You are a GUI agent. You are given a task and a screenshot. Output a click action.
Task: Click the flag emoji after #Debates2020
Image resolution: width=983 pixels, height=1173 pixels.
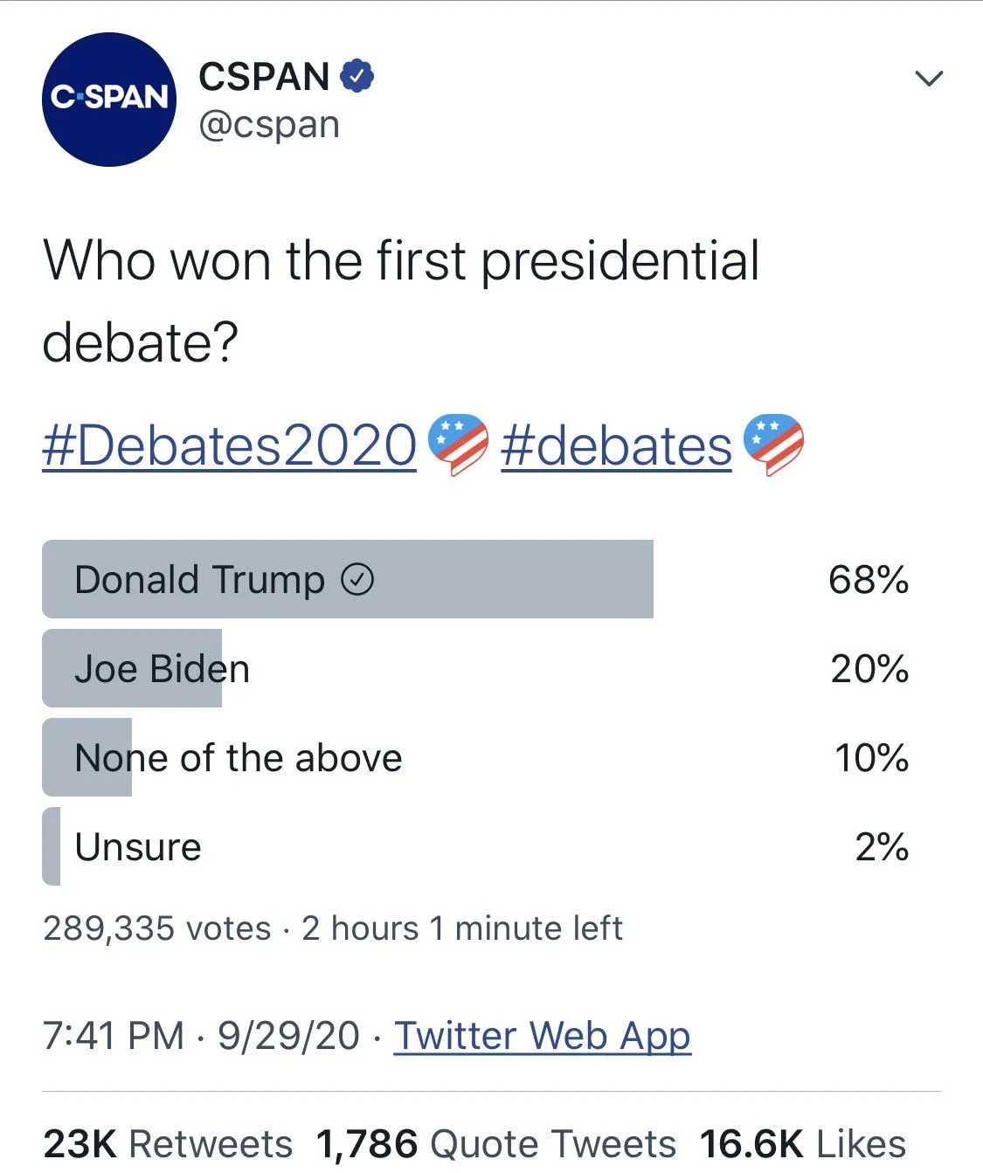coord(458,445)
